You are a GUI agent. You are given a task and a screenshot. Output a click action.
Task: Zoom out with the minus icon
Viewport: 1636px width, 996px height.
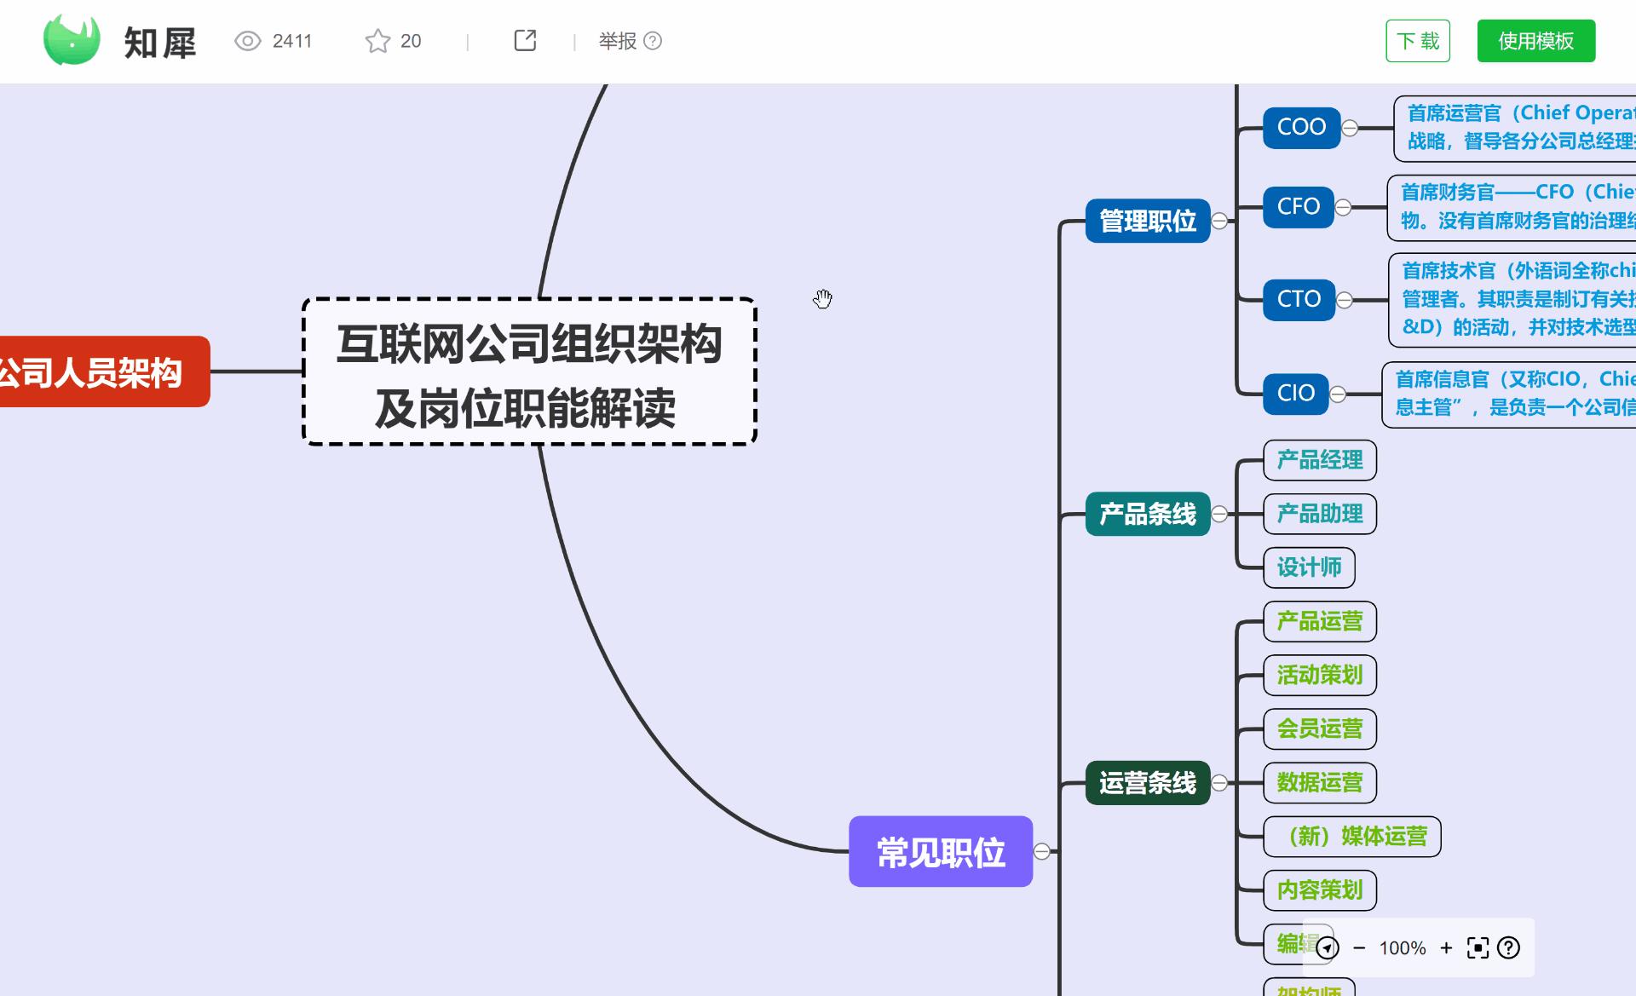(1359, 947)
